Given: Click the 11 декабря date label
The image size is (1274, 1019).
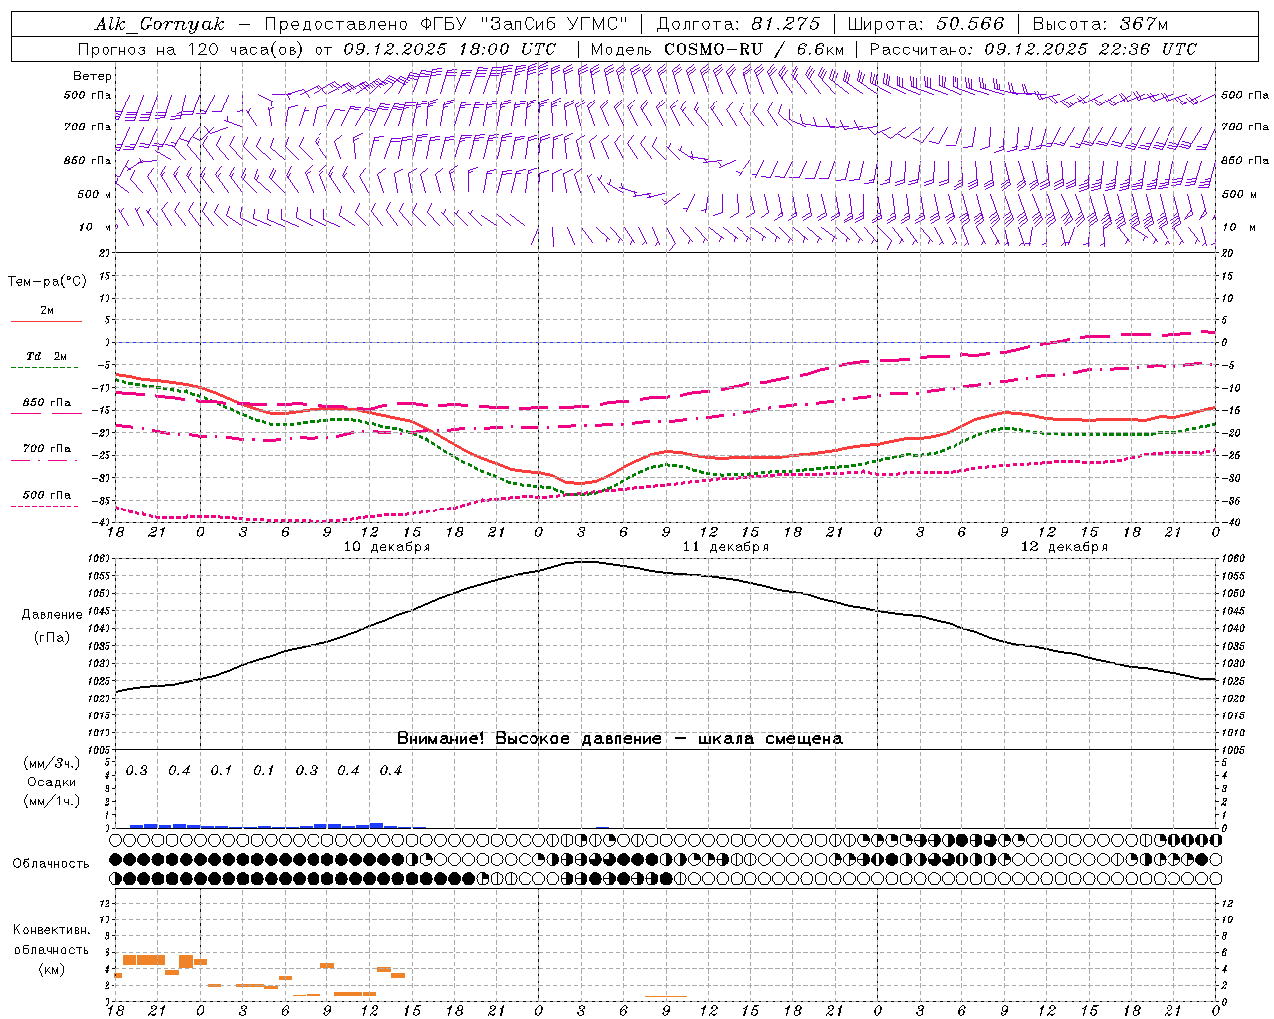Looking at the screenshot, I should [726, 547].
